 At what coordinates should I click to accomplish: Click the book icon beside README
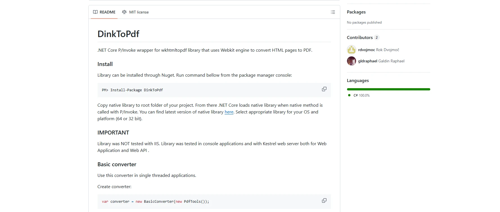pyautogui.click(x=95, y=12)
